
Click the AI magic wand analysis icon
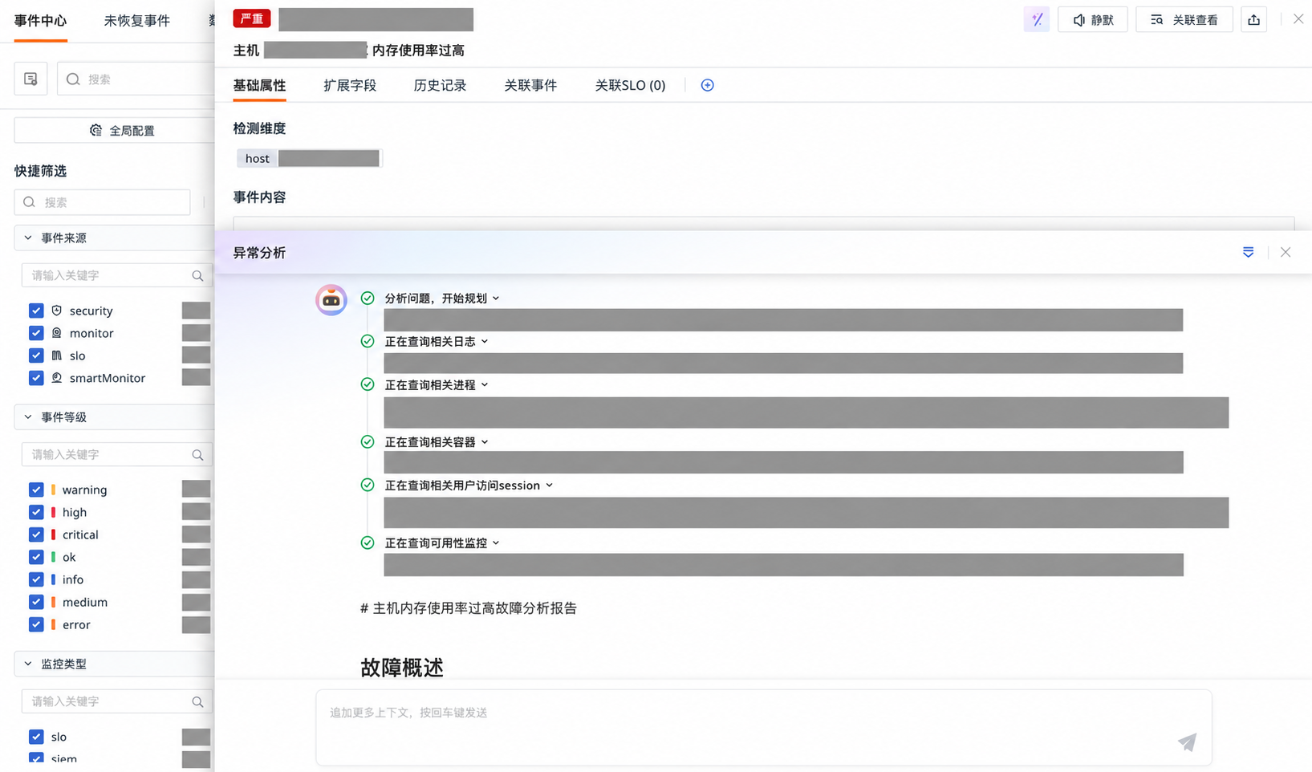click(1036, 19)
